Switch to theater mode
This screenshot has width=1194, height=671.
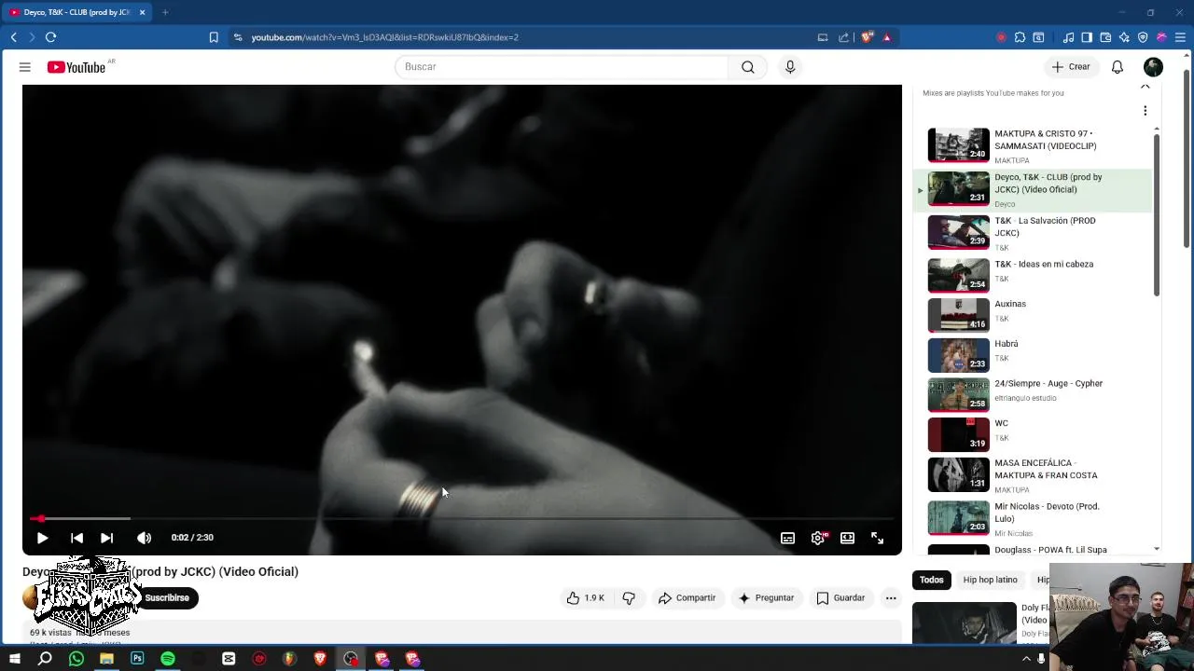click(x=847, y=538)
